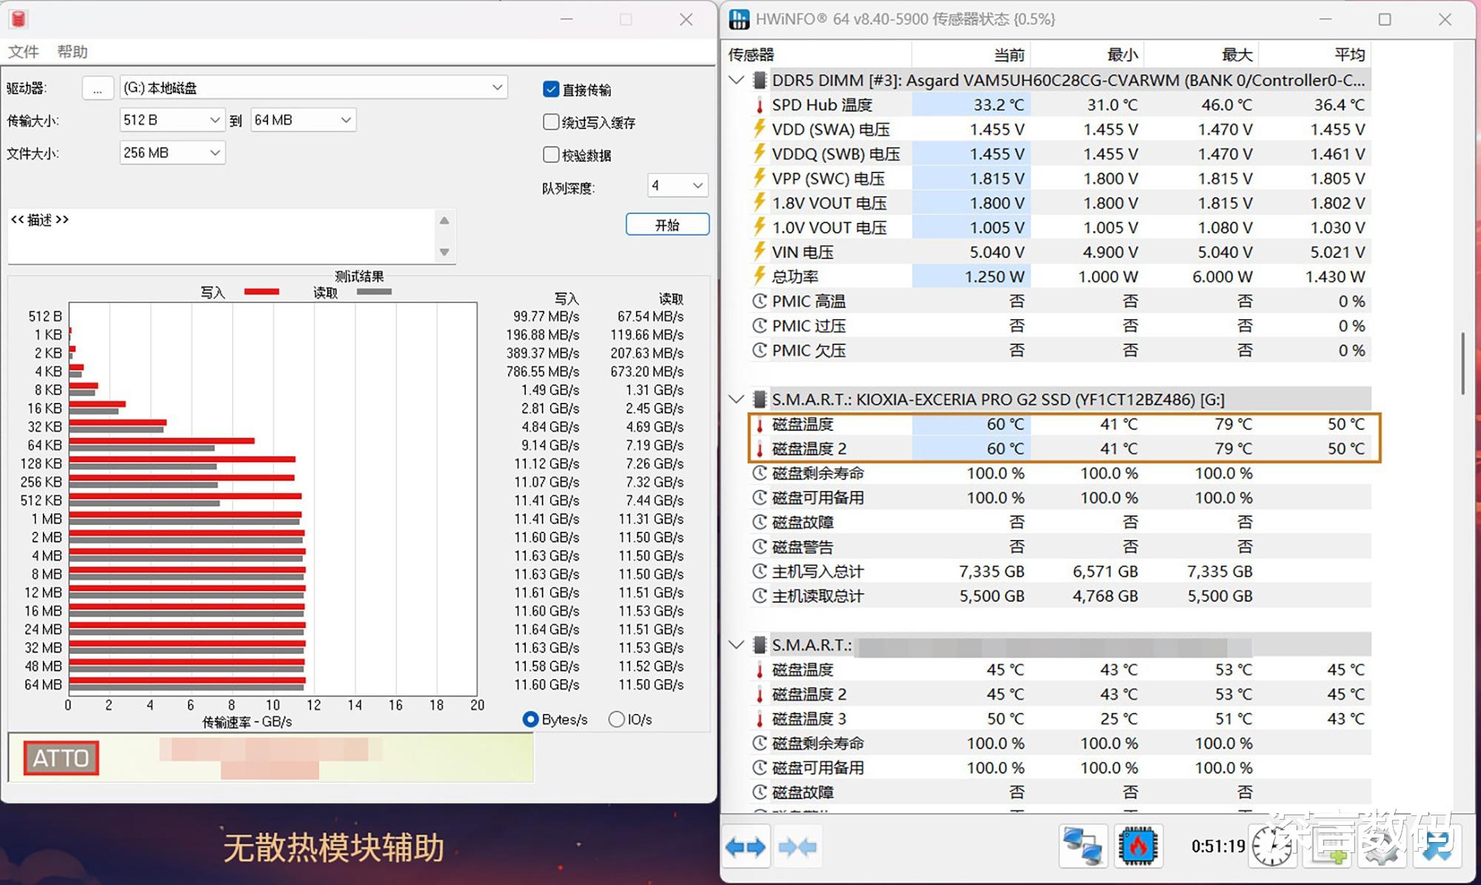Select the IO/s radio button

(616, 719)
